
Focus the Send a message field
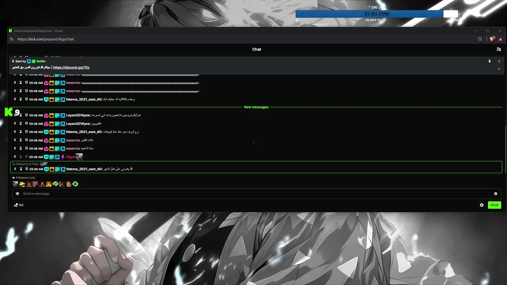coord(257,194)
